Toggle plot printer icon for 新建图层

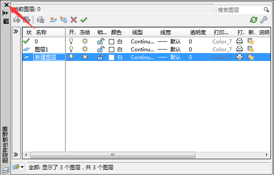[x=239, y=57]
